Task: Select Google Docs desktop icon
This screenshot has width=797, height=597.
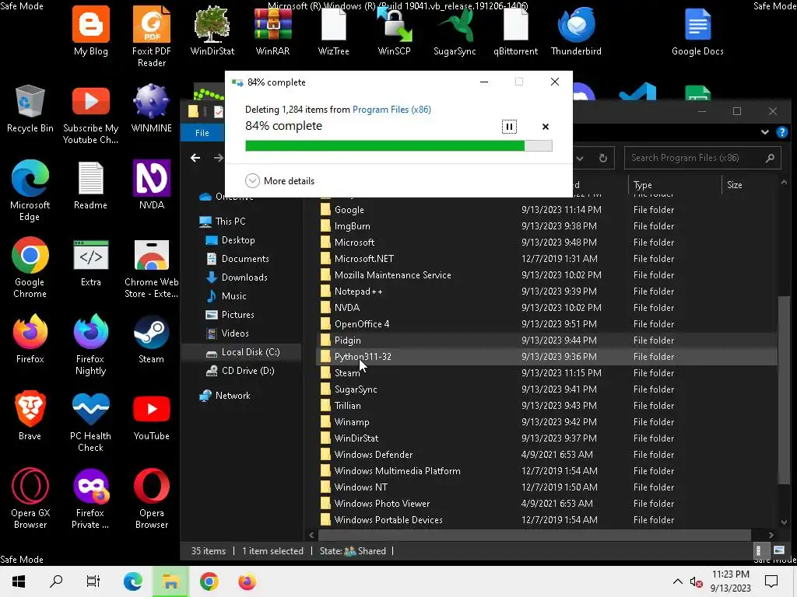Action: click(697, 31)
